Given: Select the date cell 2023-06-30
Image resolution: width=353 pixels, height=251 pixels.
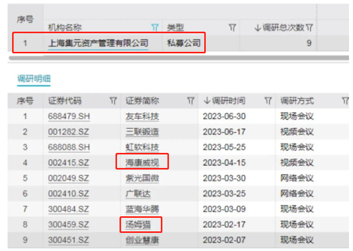Looking at the screenshot, I should [x=224, y=117].
